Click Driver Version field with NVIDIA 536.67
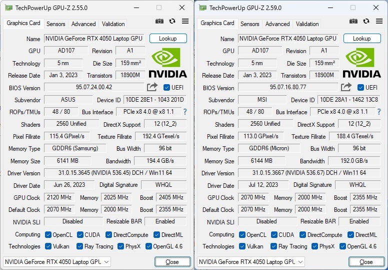This screenshot has height=270, width=388. 309,172
